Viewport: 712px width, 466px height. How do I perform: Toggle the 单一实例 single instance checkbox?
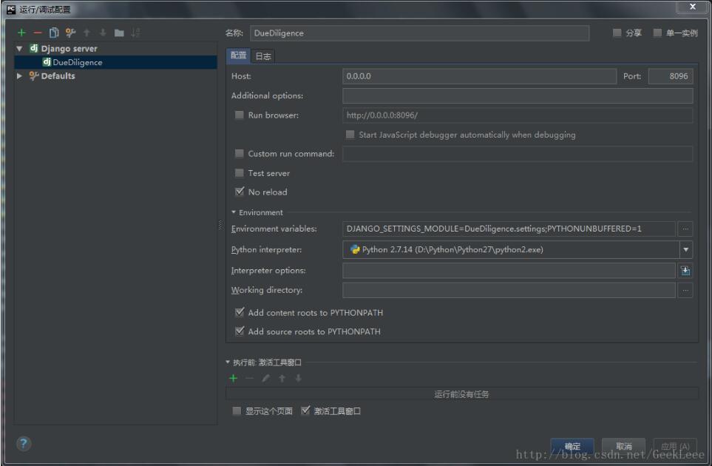[657, 33]
